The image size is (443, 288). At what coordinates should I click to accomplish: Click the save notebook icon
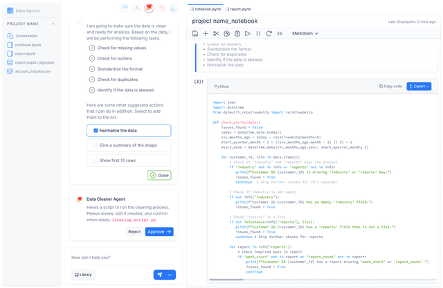(x=195, y=33)
